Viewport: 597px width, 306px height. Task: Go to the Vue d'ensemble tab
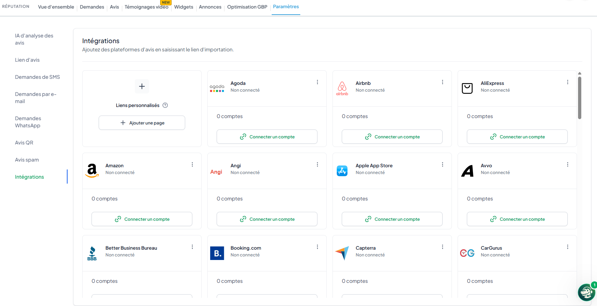coord(56,7)
